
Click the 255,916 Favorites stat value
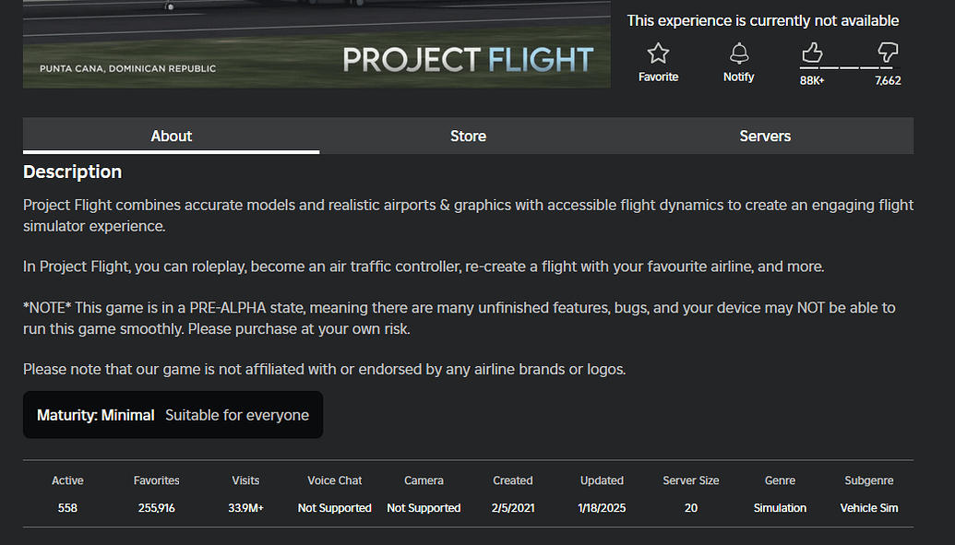156,508
